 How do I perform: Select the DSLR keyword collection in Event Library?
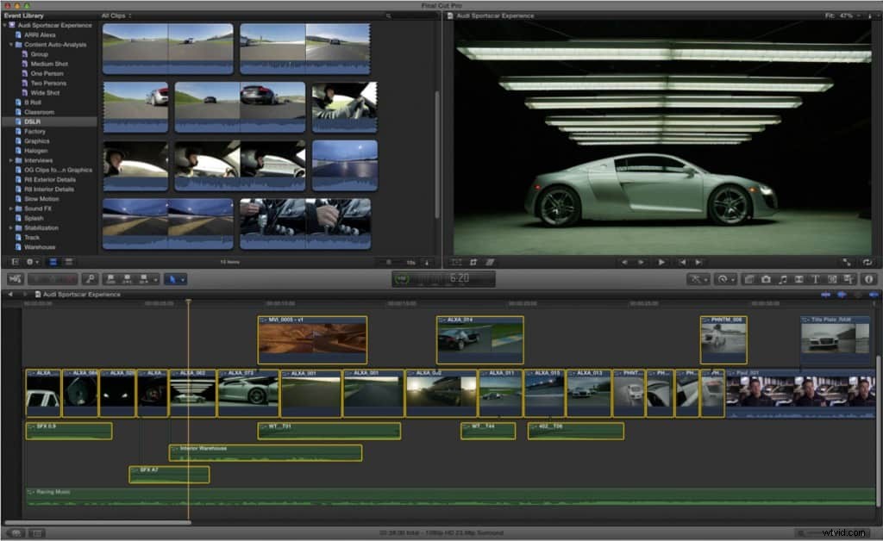tap(34, 121)
